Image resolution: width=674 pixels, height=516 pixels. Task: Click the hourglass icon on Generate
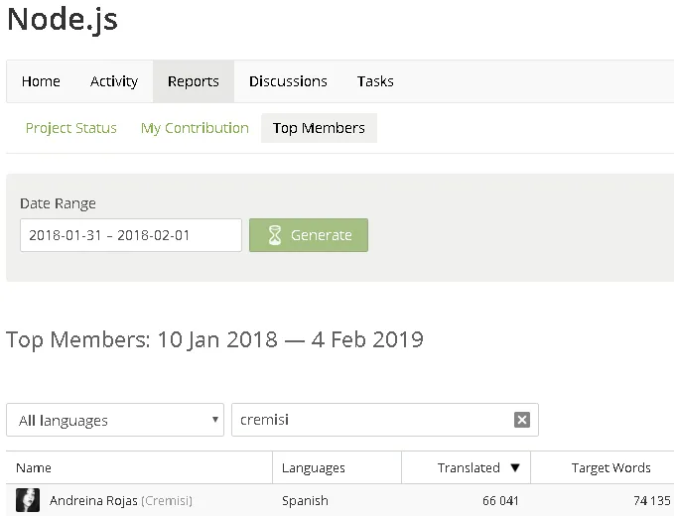click(275, 235)
